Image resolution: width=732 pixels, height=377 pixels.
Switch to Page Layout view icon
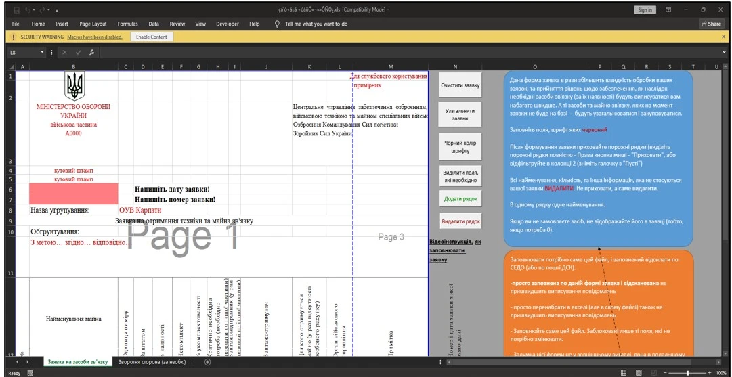pyautogui.click(x=638, y=373)
